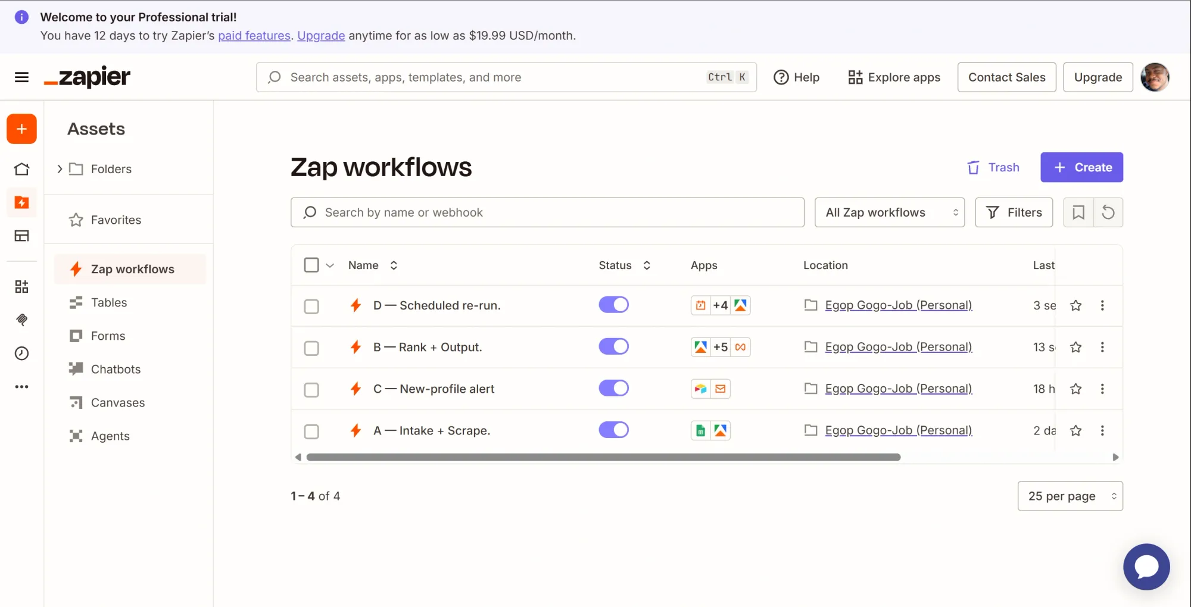1191x607 pixels.
Task: Click the purple Create button
Action: [x=1081, y=167]
